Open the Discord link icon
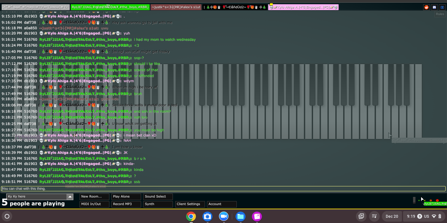 434,7
